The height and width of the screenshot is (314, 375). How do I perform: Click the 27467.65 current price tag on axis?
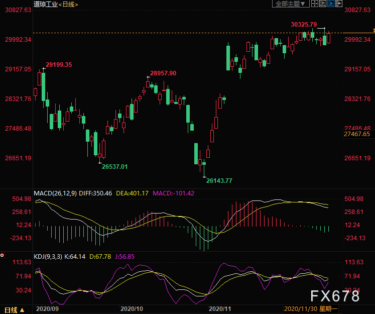(x=357, y=134)
